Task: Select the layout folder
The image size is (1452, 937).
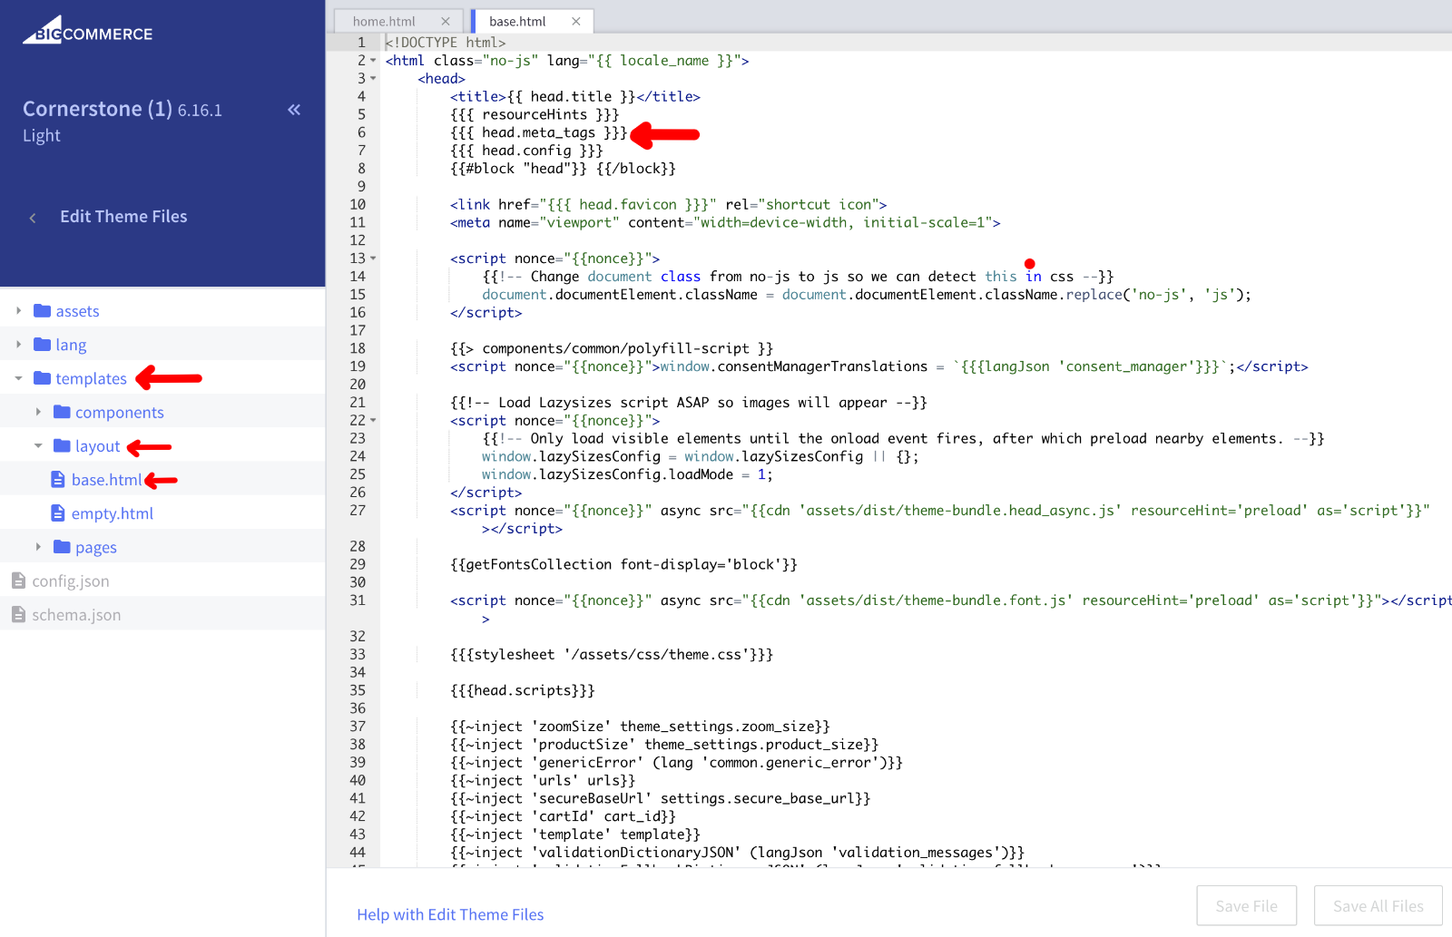Action: tap(98, 446)
